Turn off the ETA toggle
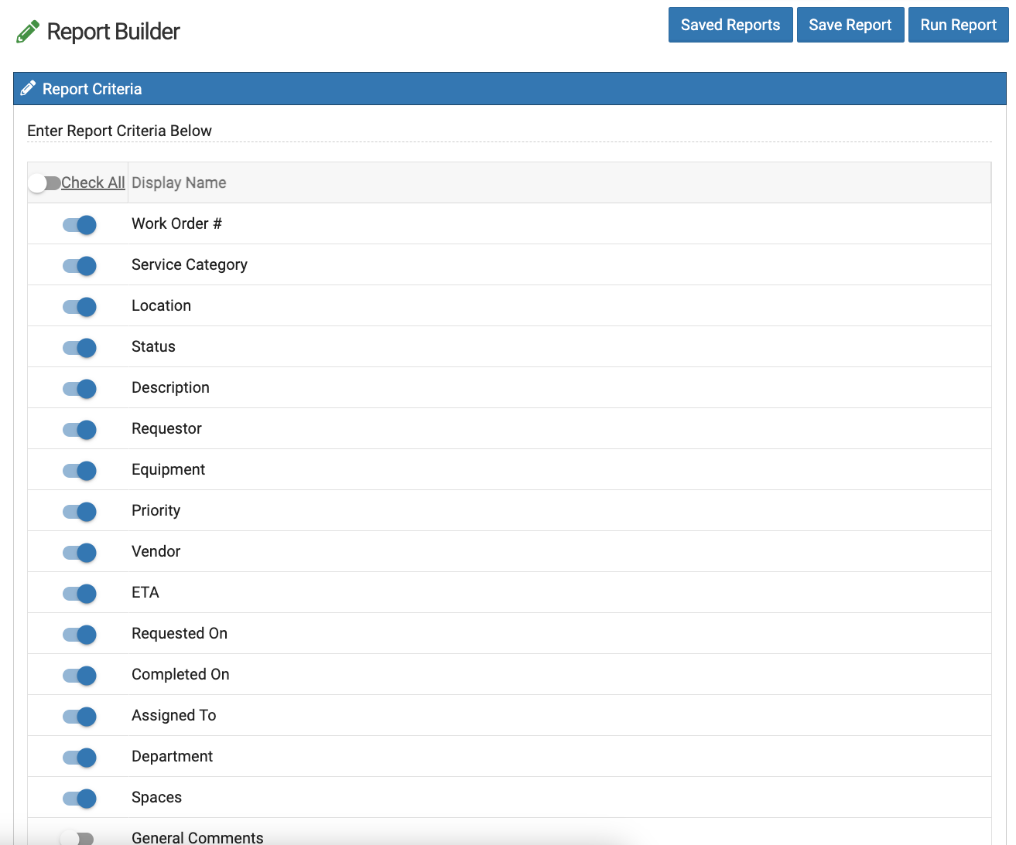 pyautogui.click(x=80, y=593)
